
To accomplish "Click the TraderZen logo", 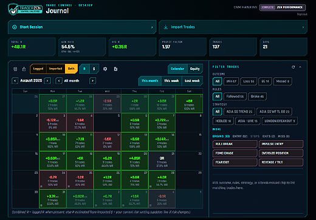I will pos(26,9).
